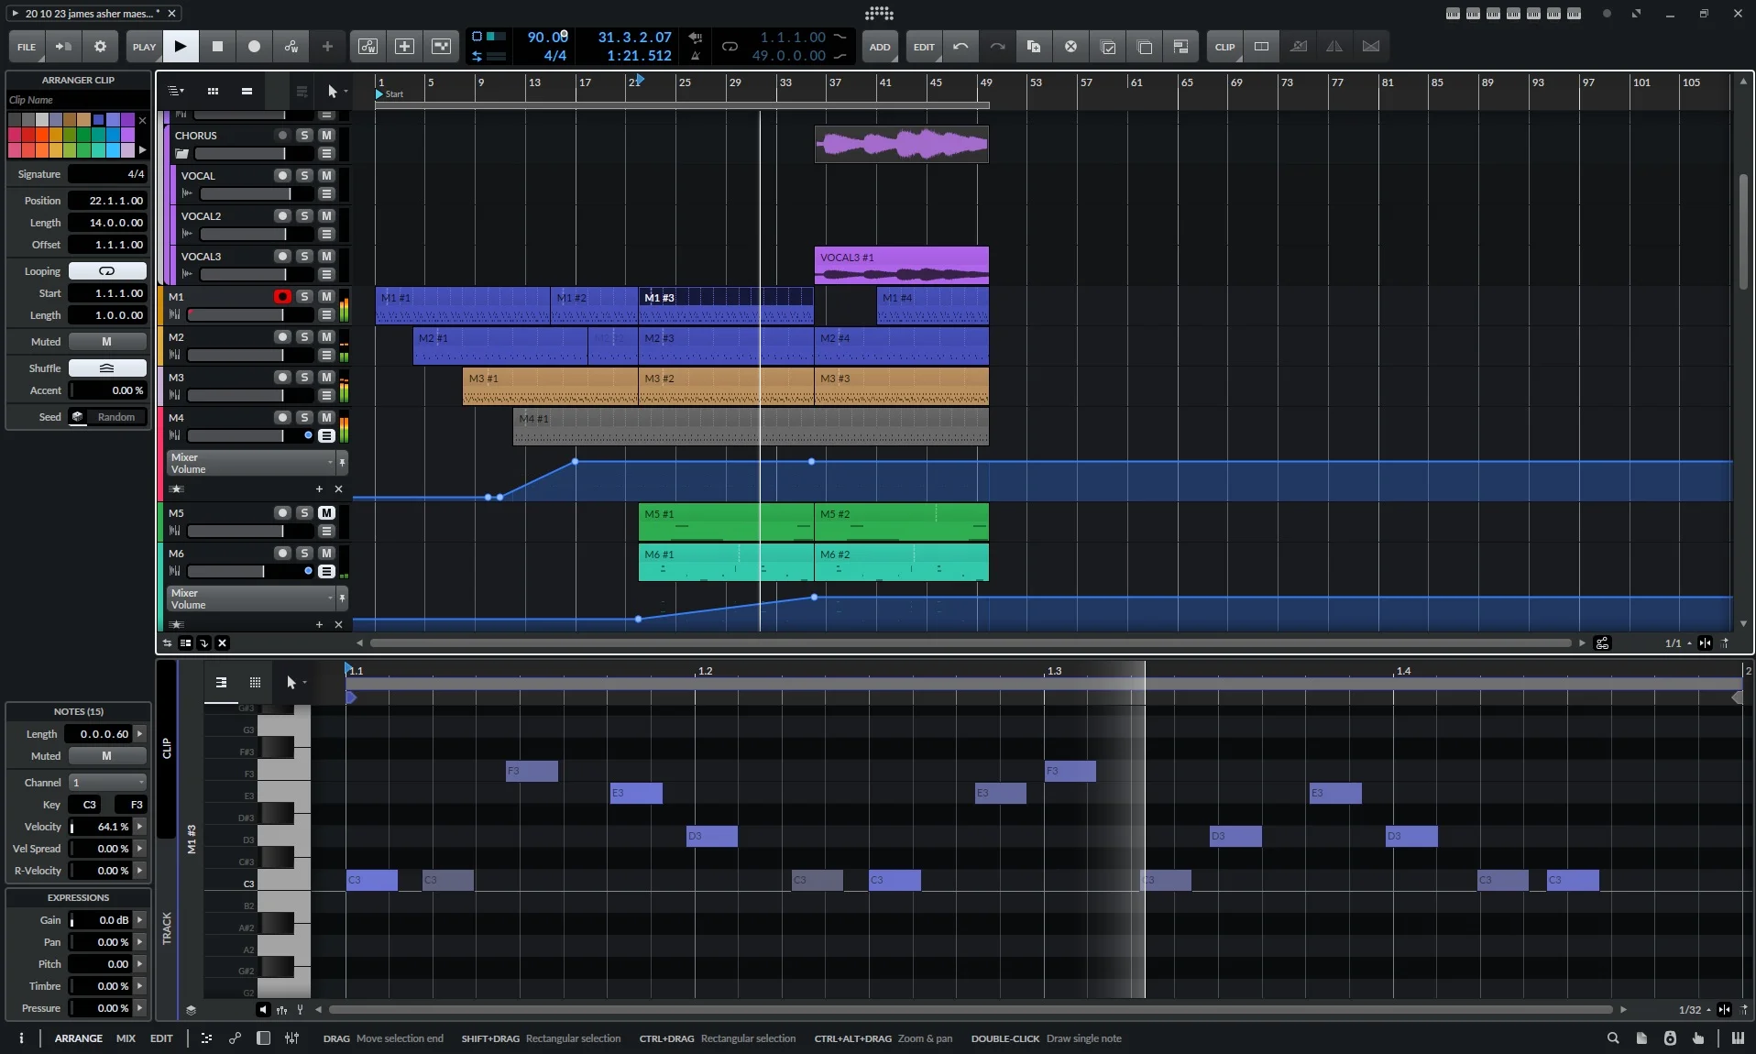Switch to the EDIT view in the bottom bar

pos(161,1038)
